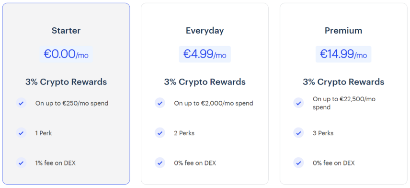Click the checkmark next to 3 Perks
410x188 pixels.
[x=298, y=133]
